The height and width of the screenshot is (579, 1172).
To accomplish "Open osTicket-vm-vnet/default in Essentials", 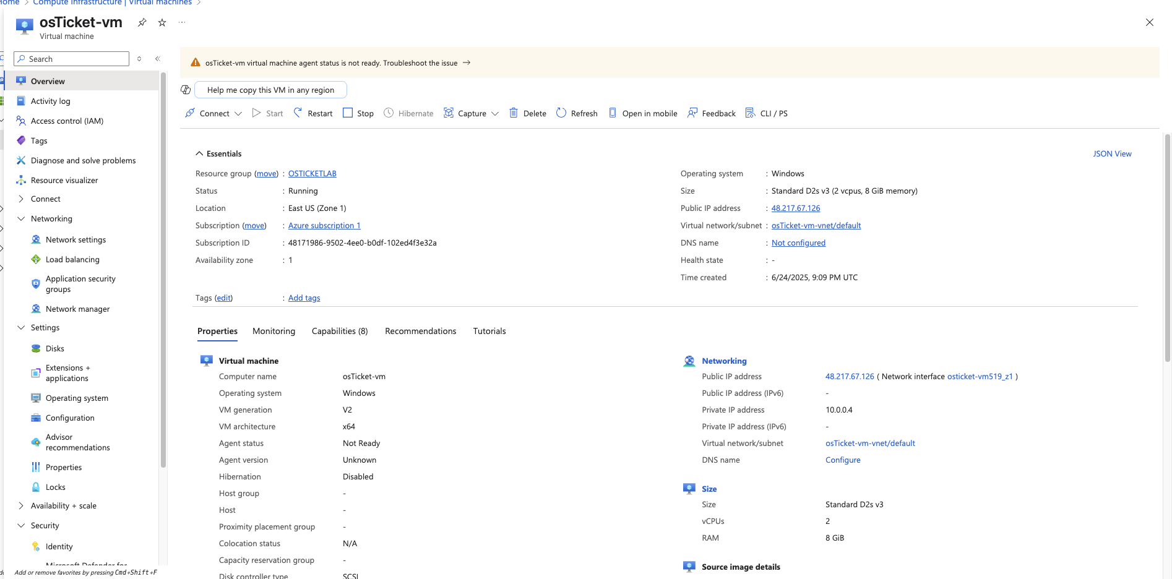I will point(816,225).
